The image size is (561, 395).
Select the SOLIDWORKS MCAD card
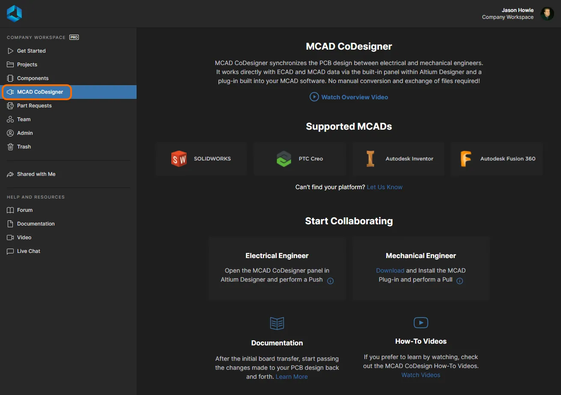[x=201, y=159]
